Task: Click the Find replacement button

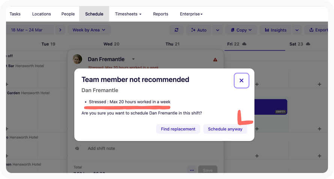Action: tap(178, 129)
